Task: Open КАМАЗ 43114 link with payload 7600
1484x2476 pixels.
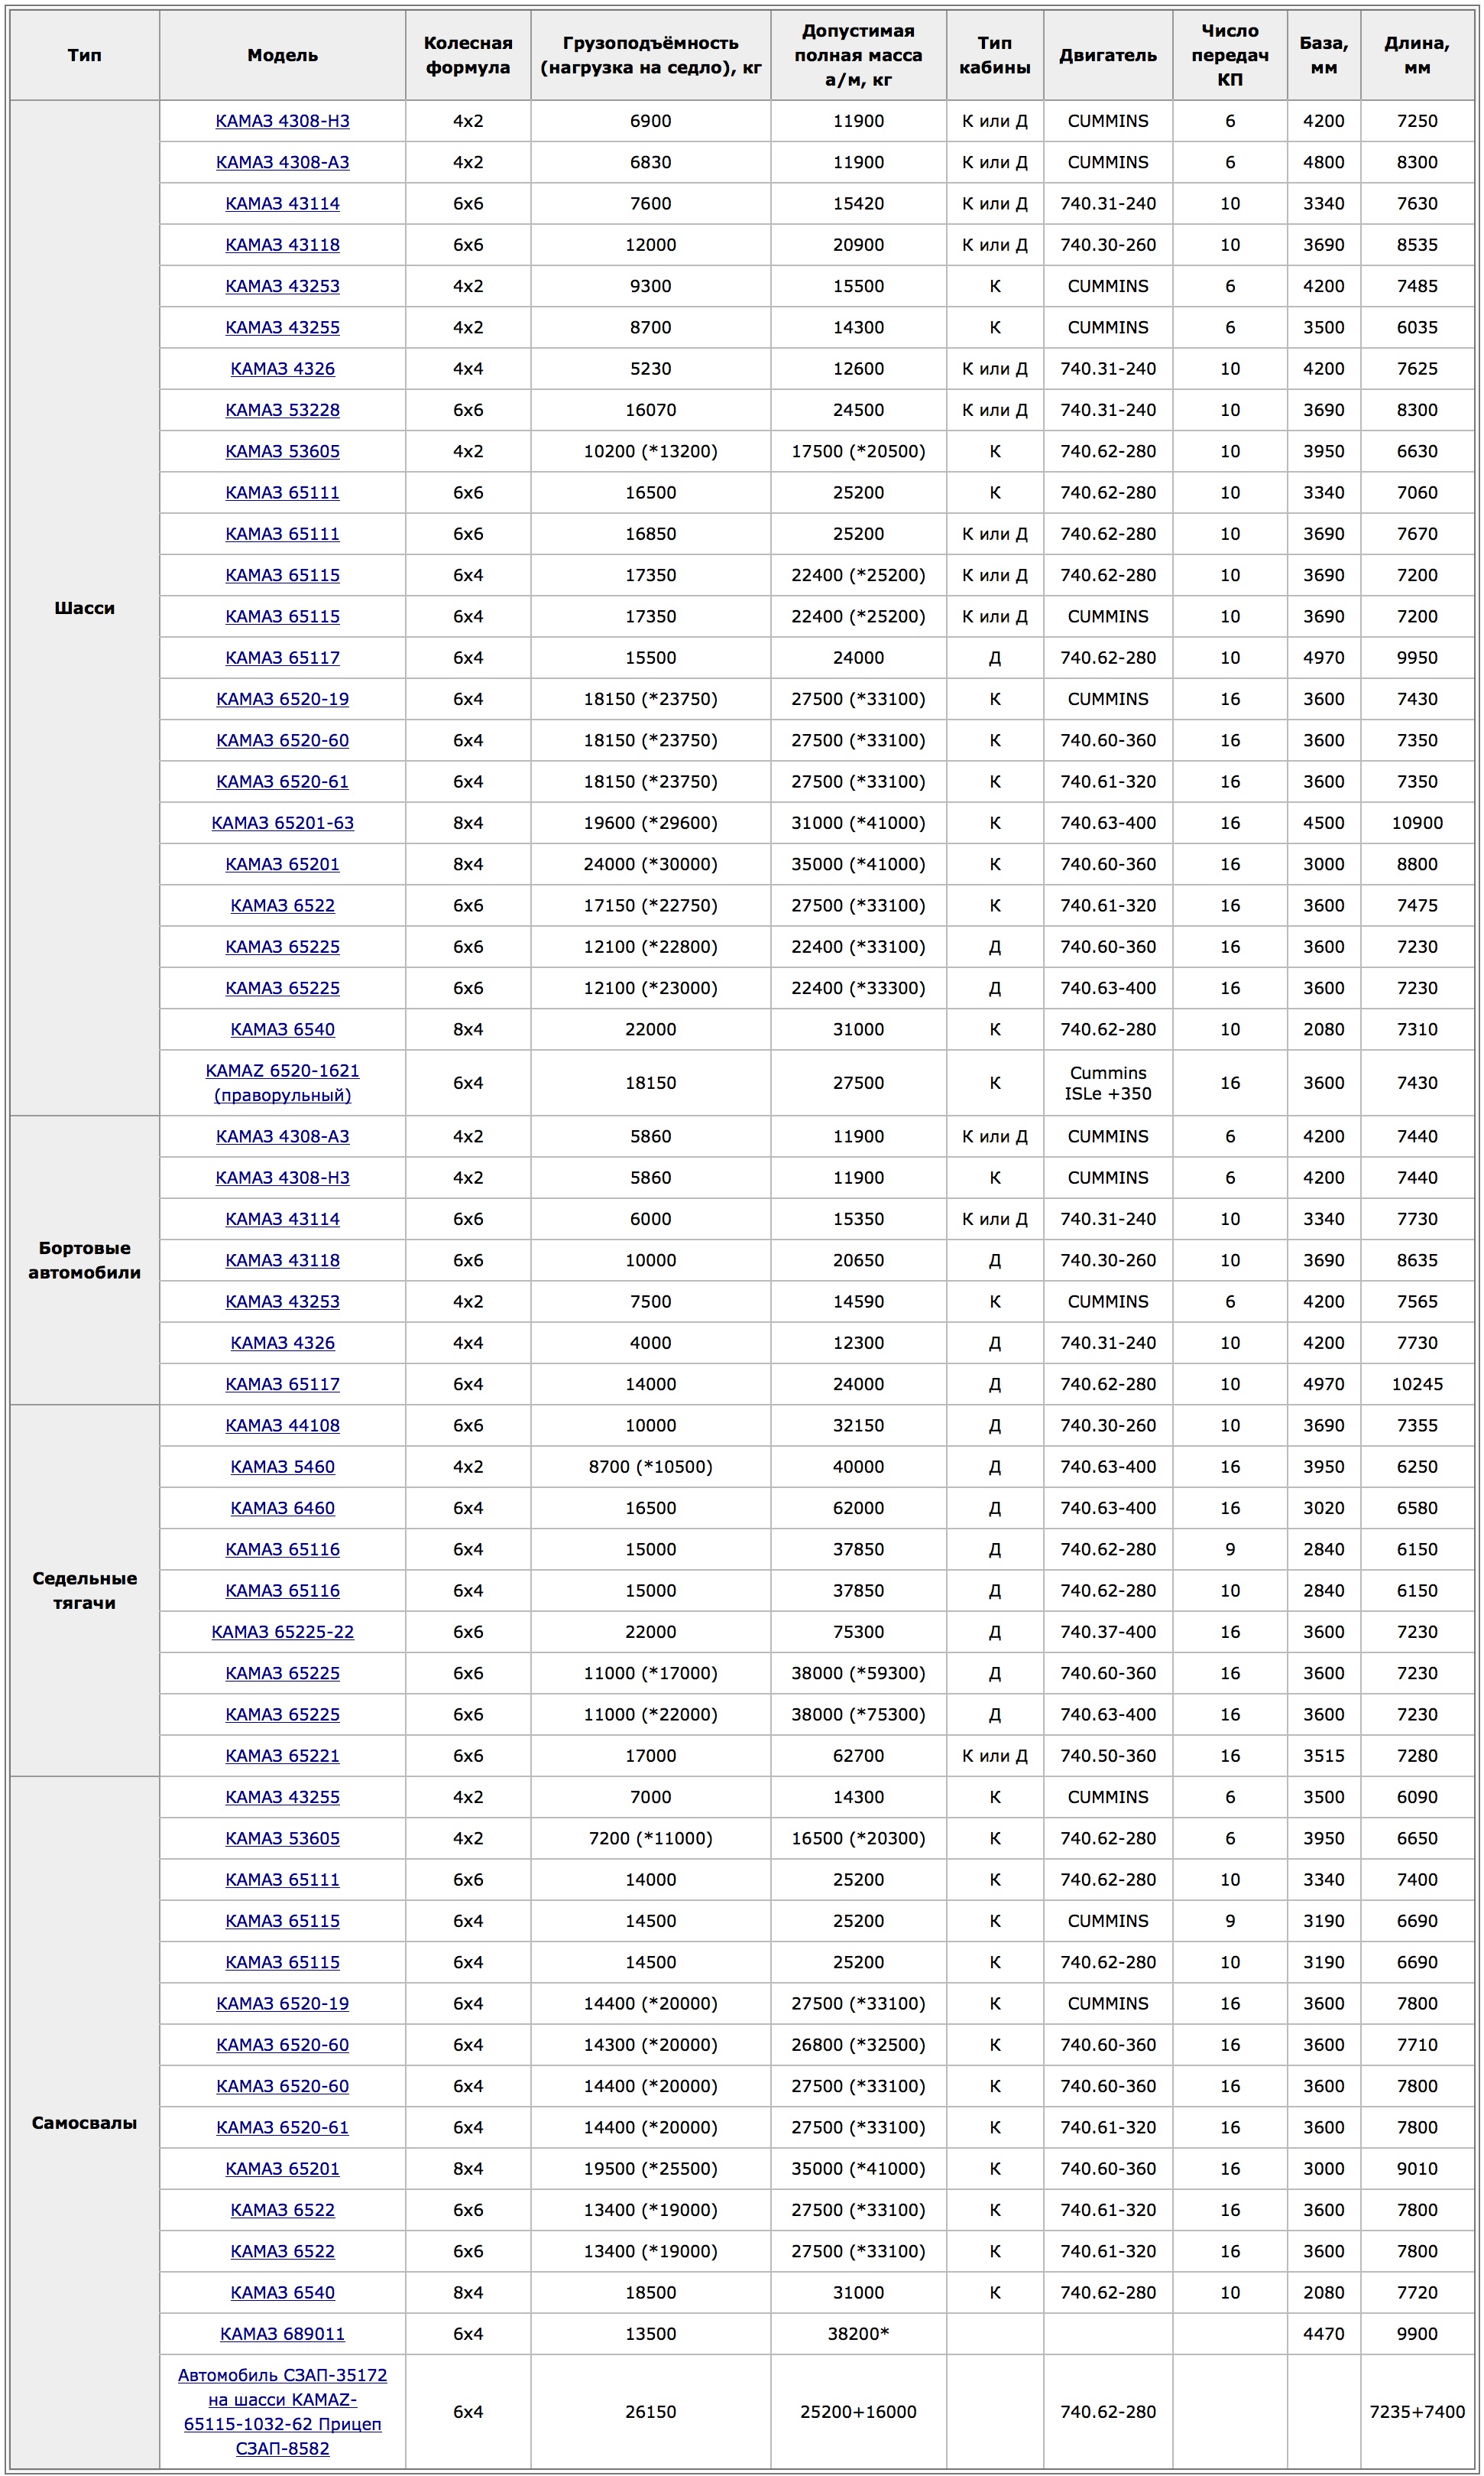Action: click(x=282, y=204)
